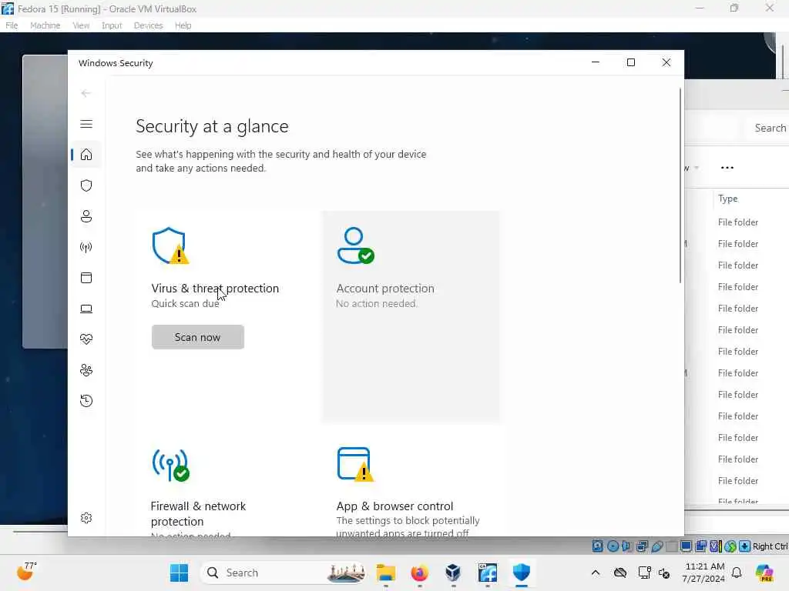Click VirtualBox USB devices status icon
The width and height of the screenshot is (789, 591).
tap(656, 546)
